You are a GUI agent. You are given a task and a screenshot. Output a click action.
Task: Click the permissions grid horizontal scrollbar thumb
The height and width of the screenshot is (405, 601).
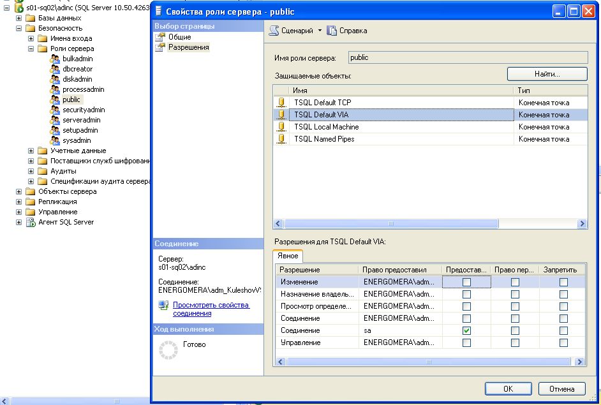click(x=428, y=362)
